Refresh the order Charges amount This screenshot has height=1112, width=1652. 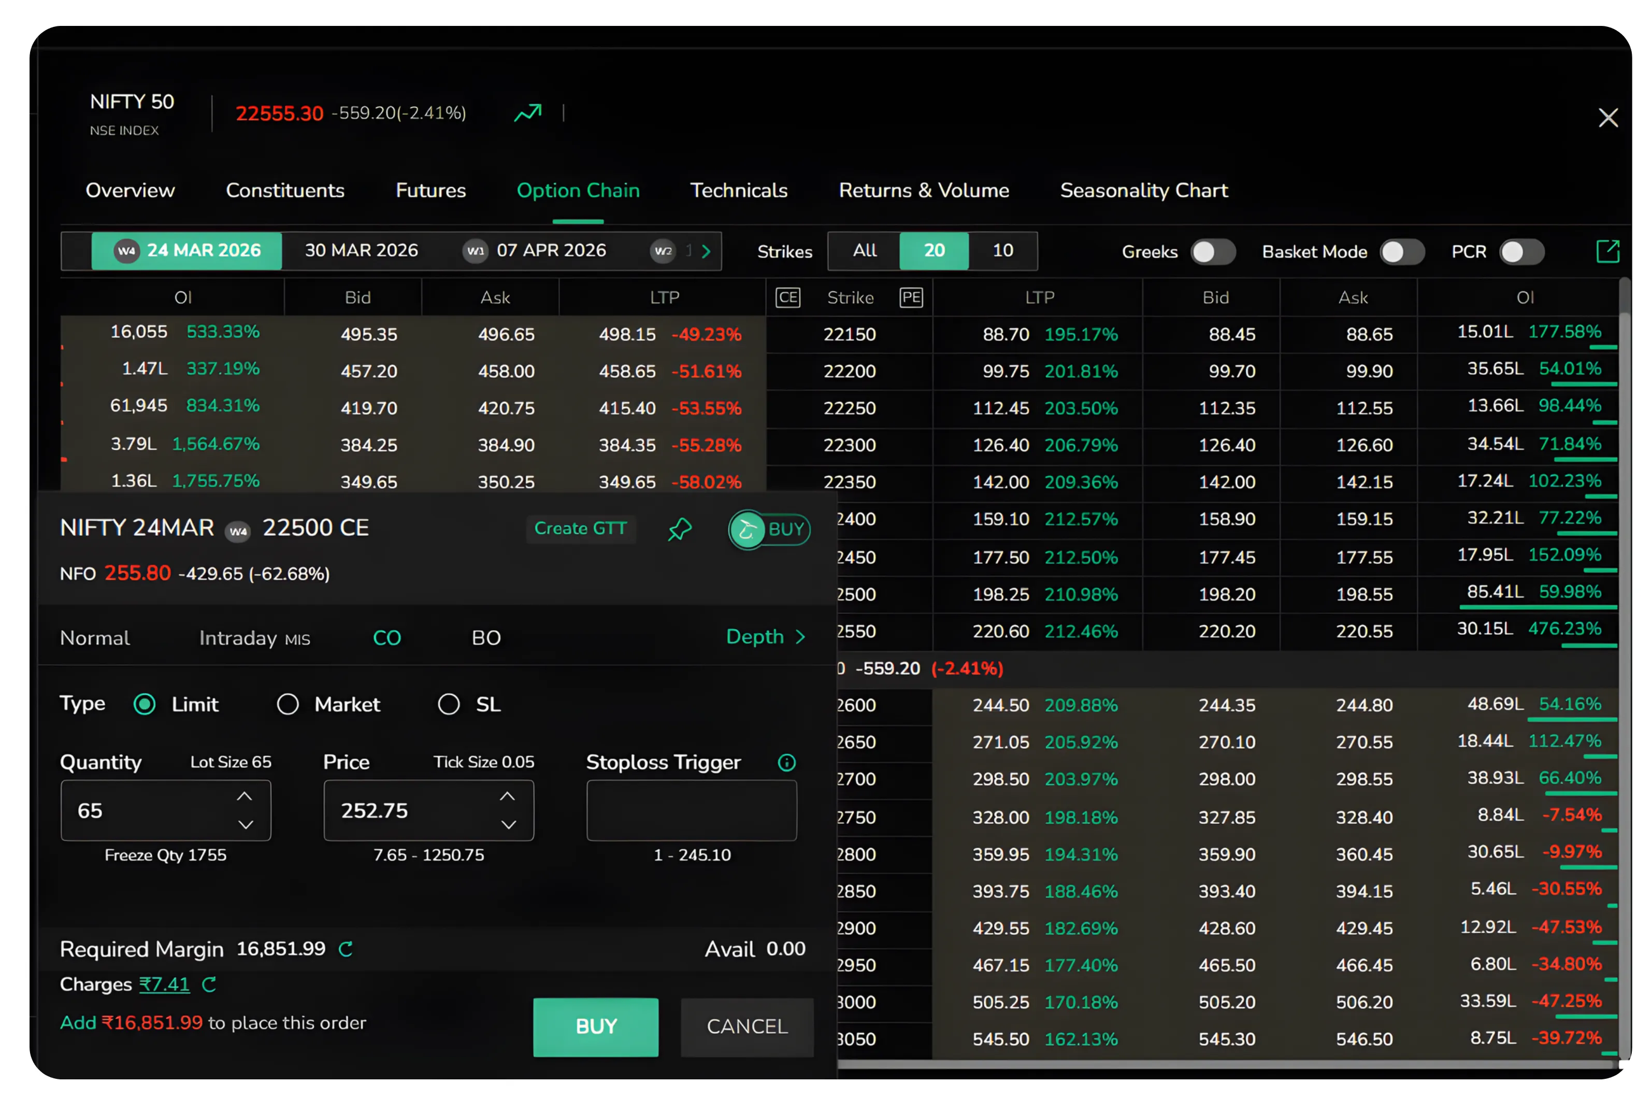point(210,985)
